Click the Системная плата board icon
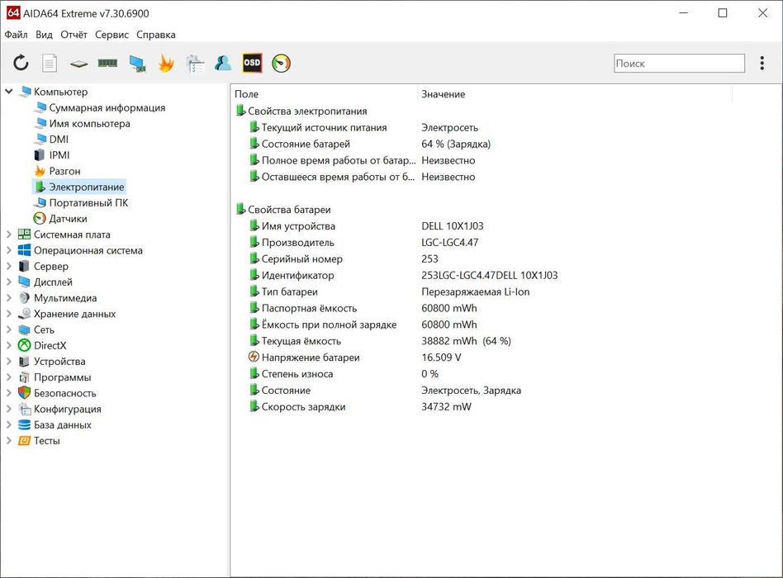The image size is (783, 578). 24,235
